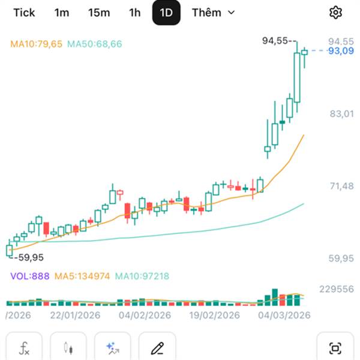The height and width of the screenshot is (360, 360).
Task: Open the AI sparkle analysis tool
Action: 112,347
